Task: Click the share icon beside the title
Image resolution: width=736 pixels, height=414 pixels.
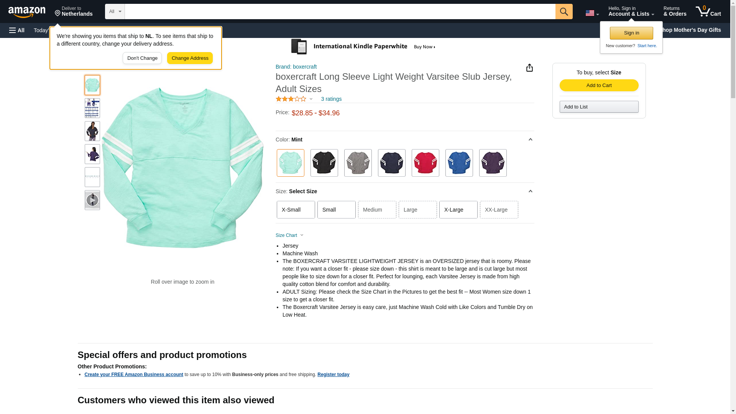Action: click(529, 68)
